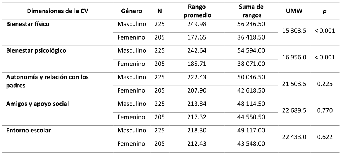Viewport: 341px width, 154px height.
Task: Click the 'UMW' column header
Action: click(294, 11)
